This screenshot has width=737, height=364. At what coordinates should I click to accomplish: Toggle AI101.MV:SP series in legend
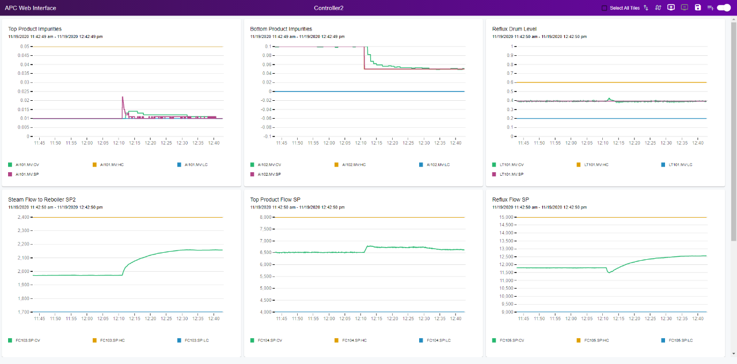27,174
